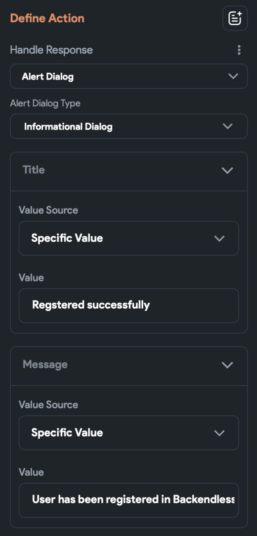Viewport: 257px width, 536px height.
Task: Click the 'Regstered successfully' value field
Action: (x=128, y=306)
